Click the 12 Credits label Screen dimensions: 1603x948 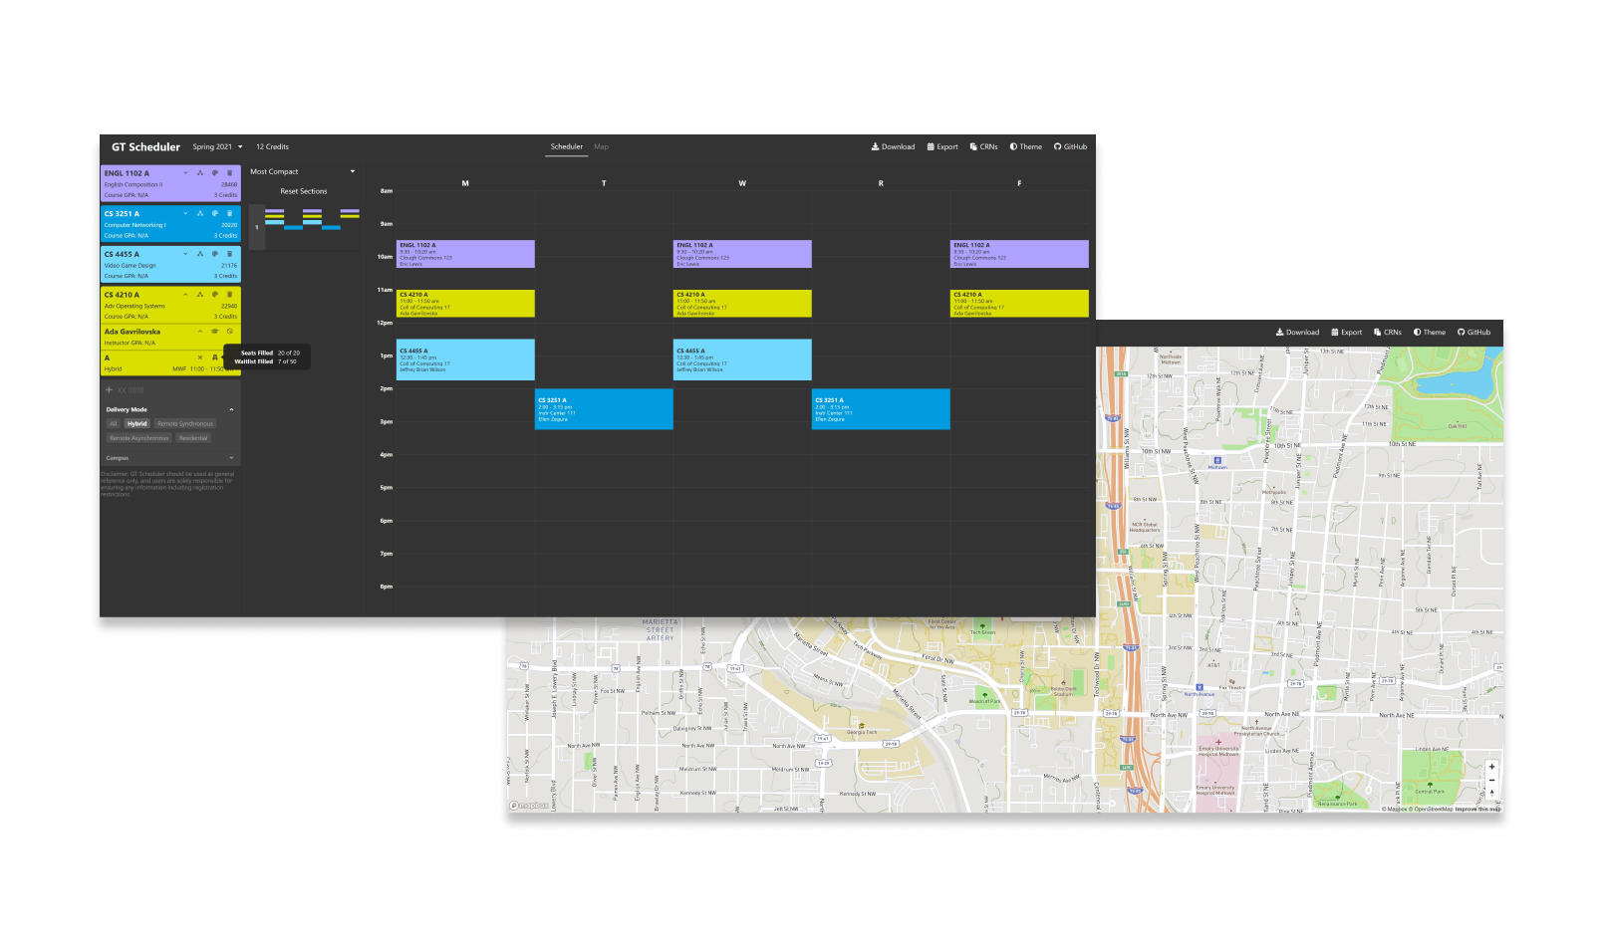point(272,146)
